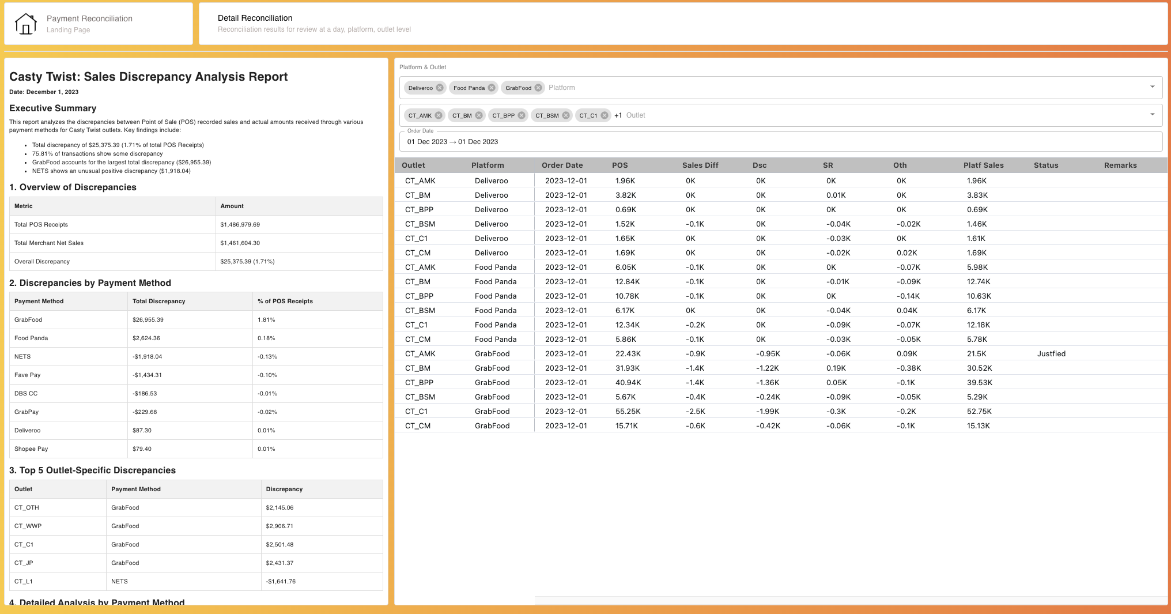
Task: Sort table by Dsc column header
Action: pos(760,165)
